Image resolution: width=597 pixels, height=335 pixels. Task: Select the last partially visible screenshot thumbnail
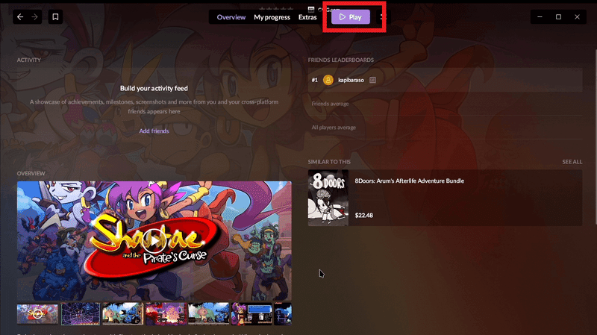click(283, 313)
